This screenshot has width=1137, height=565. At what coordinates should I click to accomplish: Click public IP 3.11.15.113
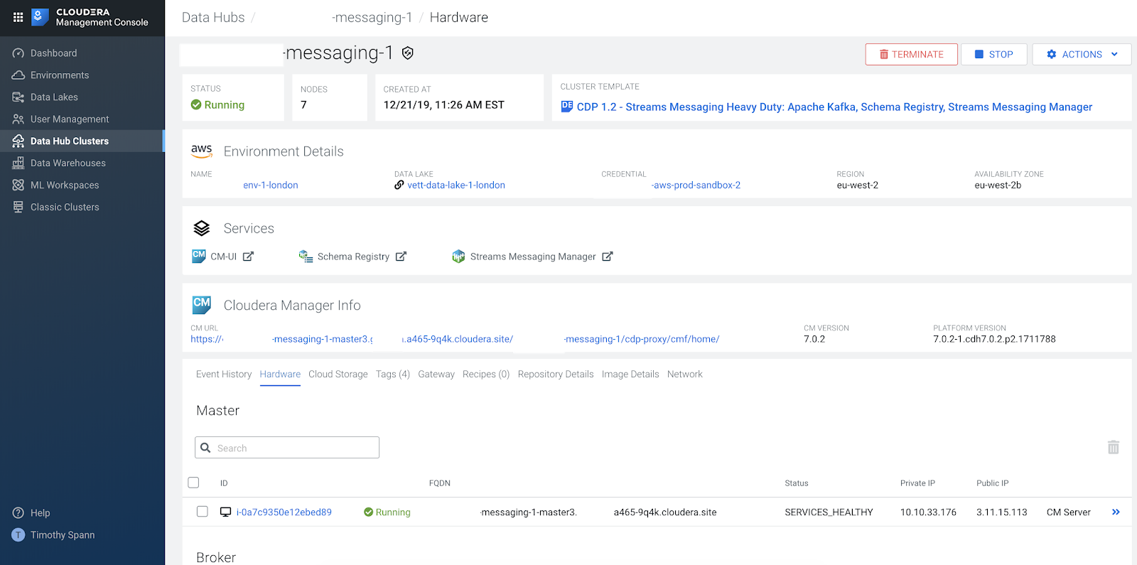[1001, 512]
